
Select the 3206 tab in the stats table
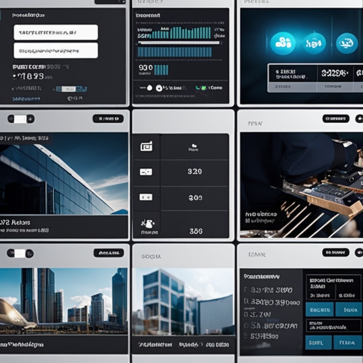coord(334,73)
